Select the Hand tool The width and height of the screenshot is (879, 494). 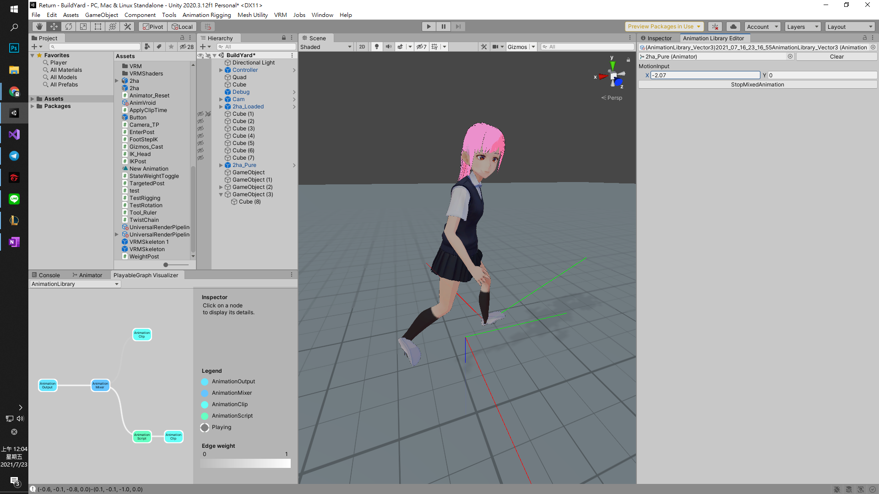click(39, 27)
